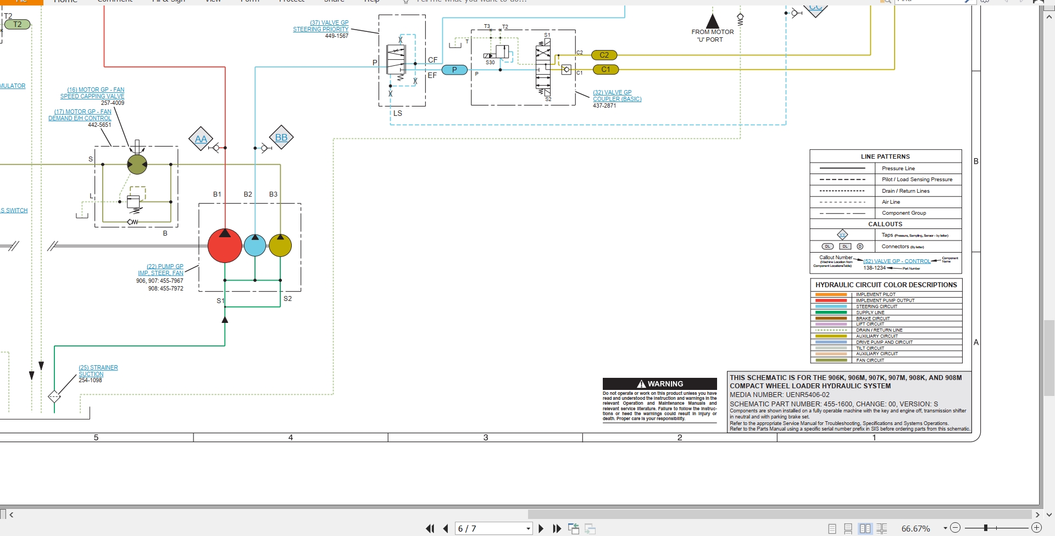Viewport: 1055px width, 536px height.
Task: Click the BB pressure tap diamond
Action: (x=281, y=137)
